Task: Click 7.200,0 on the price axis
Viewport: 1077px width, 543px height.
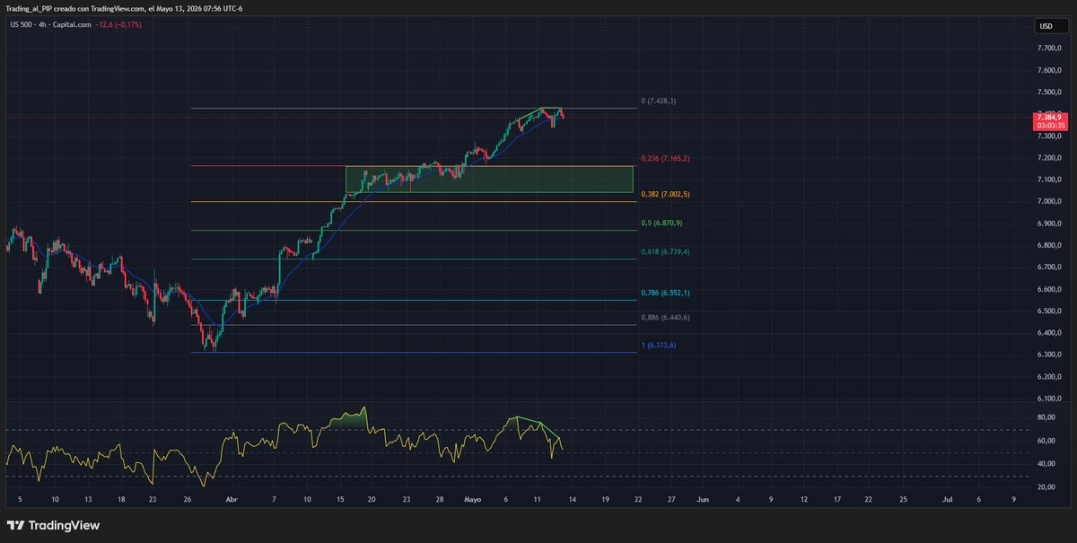Action: [x=1049, y=158]
